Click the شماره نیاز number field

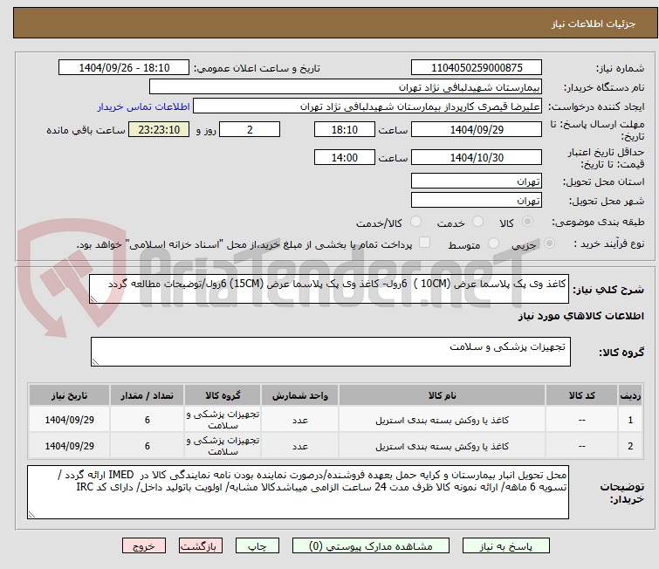476,68
